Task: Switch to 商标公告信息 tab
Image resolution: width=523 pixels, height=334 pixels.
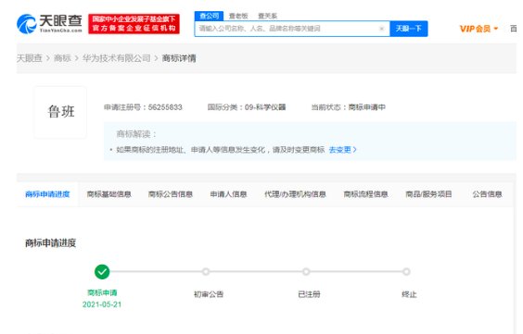Action: (171, 194)
